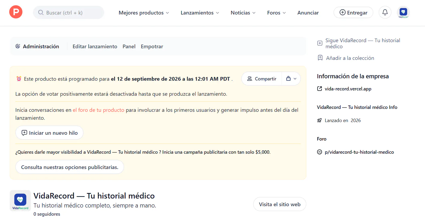This screenshot has height=222, width=425.
Task: Click the VidaRecord — Tu historial médico title
Action: tap(94, 196)
